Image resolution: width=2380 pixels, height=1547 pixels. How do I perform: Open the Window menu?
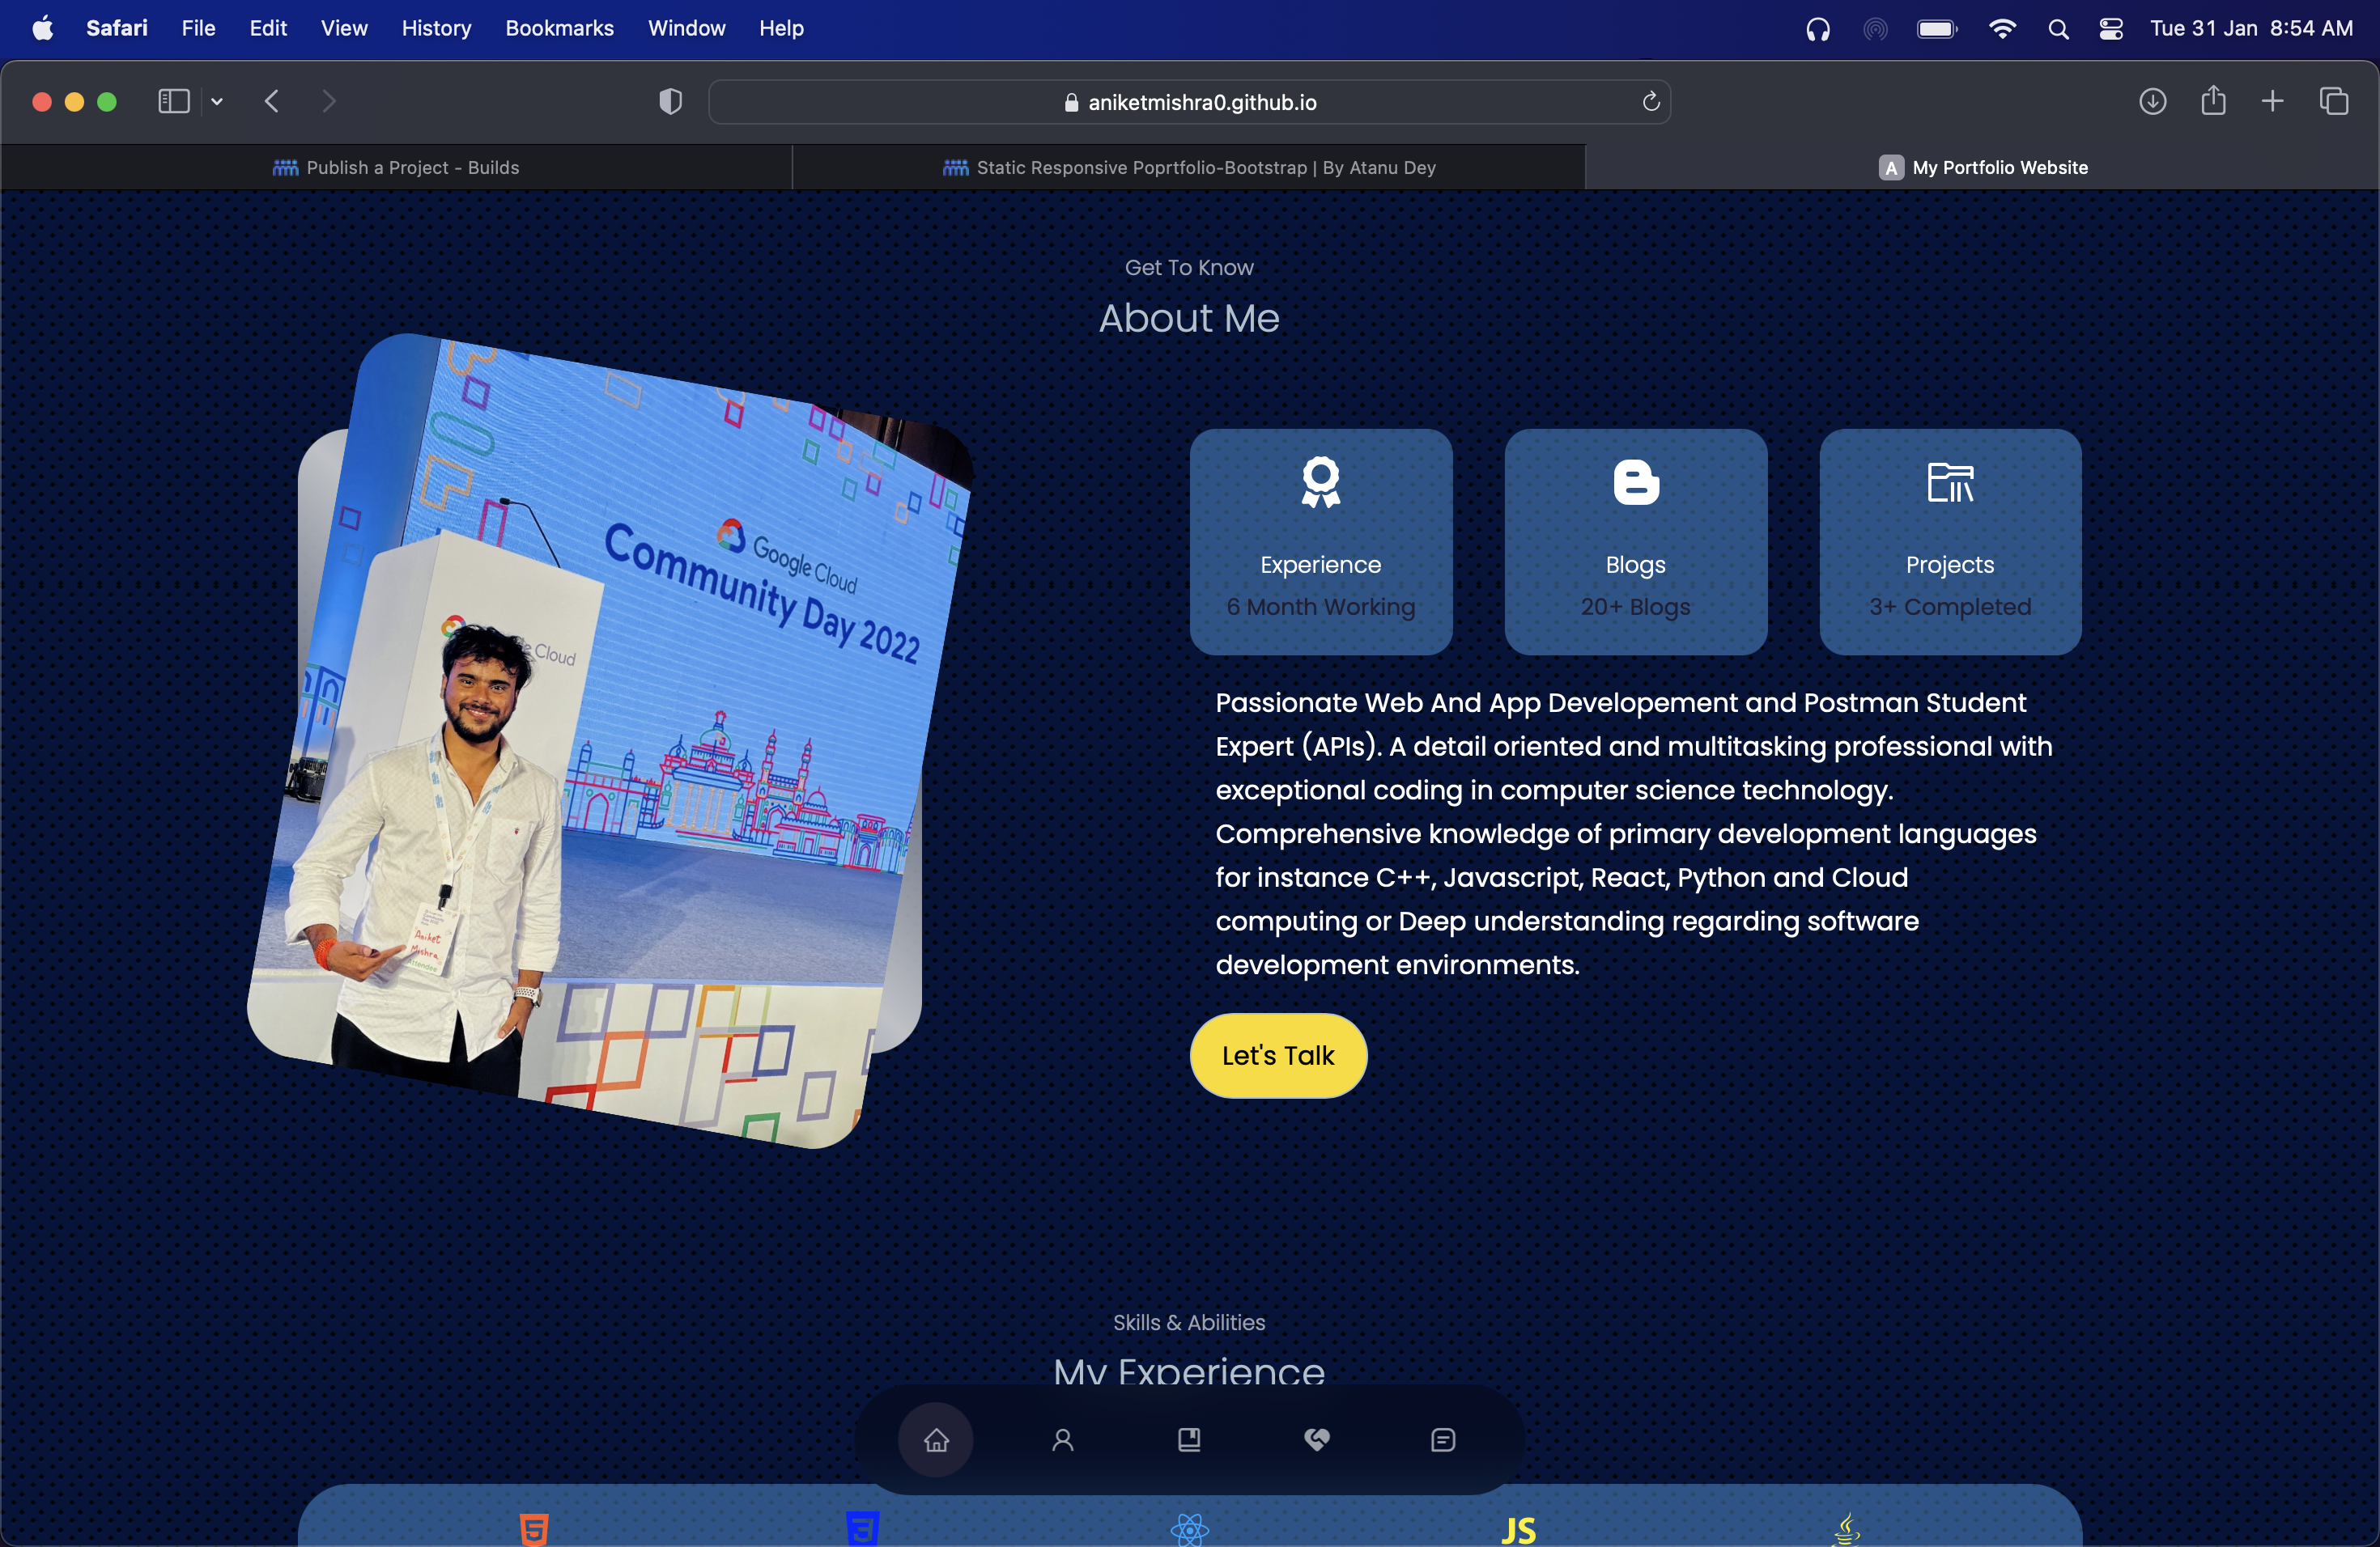click(x=686, y=28)
